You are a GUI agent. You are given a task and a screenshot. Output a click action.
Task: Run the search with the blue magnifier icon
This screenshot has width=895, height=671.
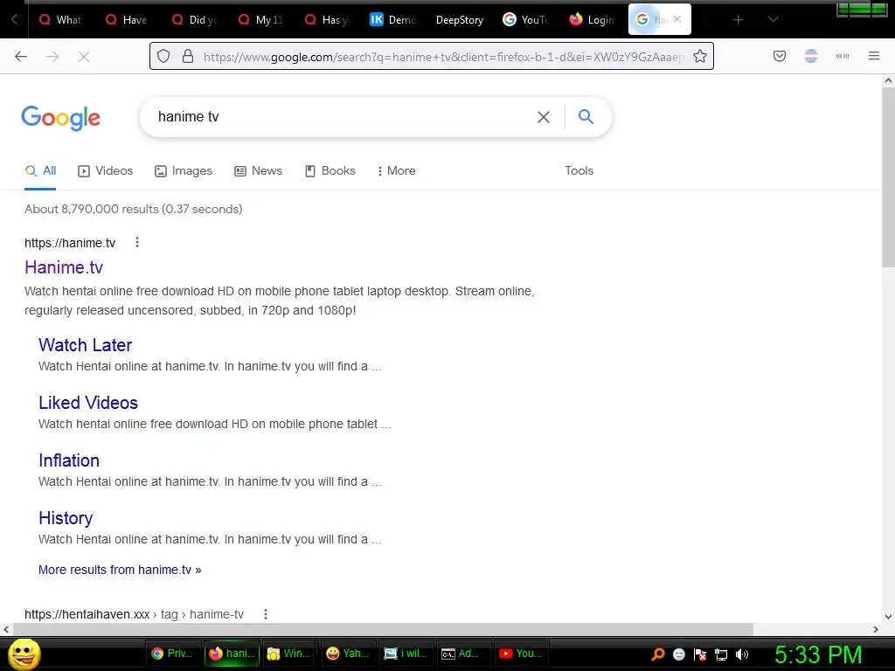[586, 117]
